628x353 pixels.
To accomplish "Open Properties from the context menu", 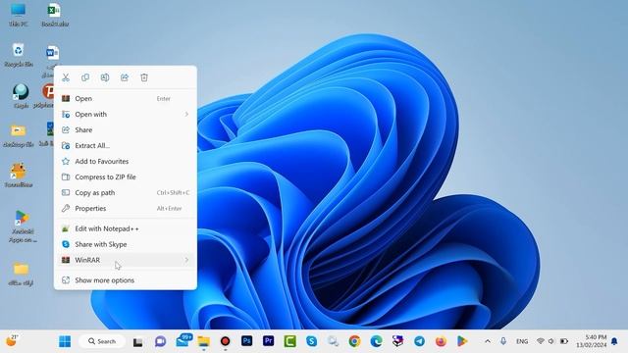I will coord(126,208).
